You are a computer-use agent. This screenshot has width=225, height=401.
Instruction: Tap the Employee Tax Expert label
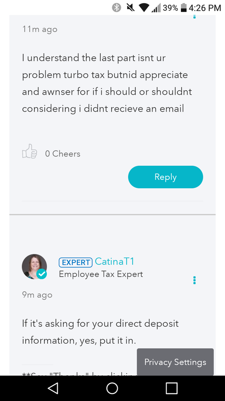101,274
